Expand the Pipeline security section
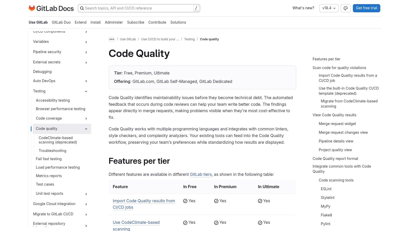 tap(86, 52)
